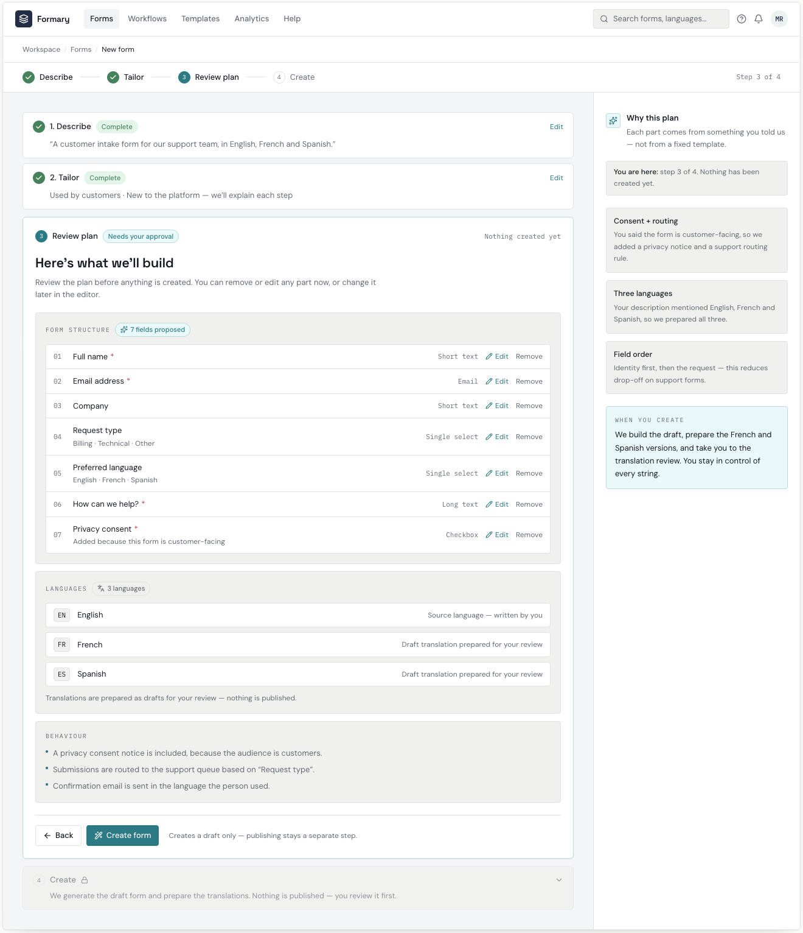
Task: Click the Formary brand name
Action: coord(54,19)
